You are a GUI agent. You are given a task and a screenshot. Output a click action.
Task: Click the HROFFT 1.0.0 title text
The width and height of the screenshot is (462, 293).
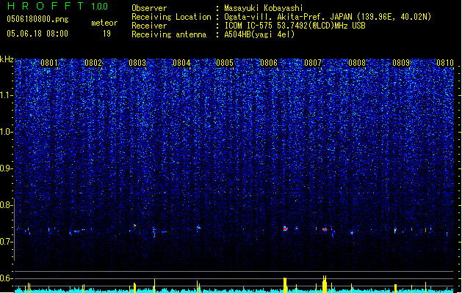57,6
